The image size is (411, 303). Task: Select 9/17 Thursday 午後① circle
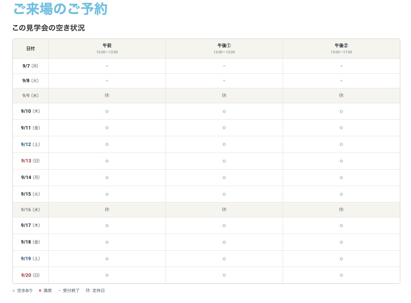[224, 226]
